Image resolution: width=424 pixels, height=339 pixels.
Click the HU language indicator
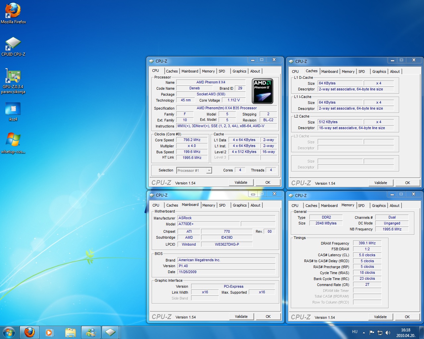(x=355, y=332)
